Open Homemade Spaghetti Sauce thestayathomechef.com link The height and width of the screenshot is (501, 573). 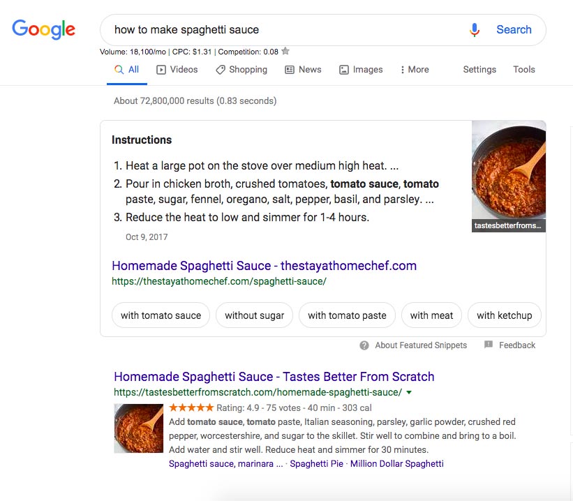[x=265, y=266]
